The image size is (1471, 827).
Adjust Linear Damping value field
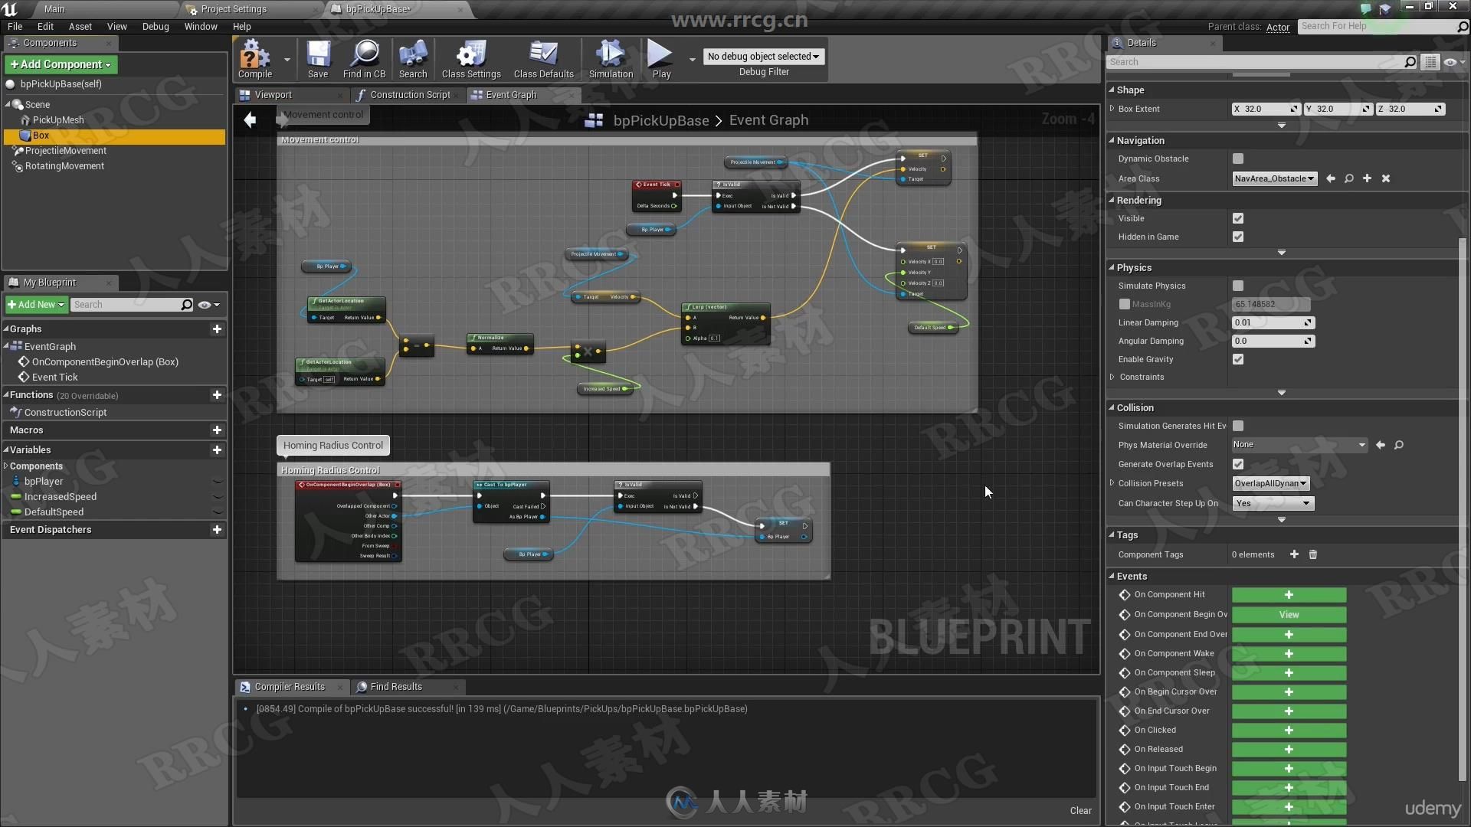click(x=1268, y=322)
